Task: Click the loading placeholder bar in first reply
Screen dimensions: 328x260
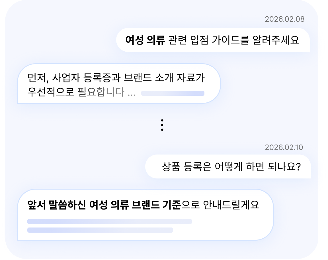Action: (173, 93)
